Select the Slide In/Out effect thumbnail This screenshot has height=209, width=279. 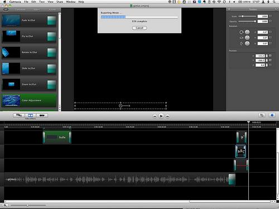point(11,69)
